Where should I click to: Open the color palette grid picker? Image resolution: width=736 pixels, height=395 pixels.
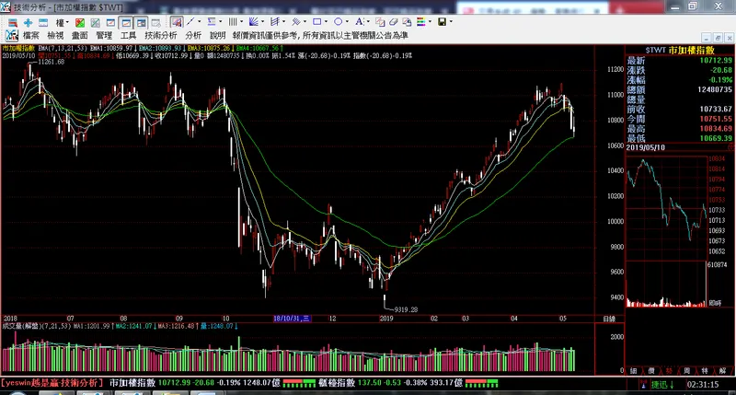click(x=420, y=21)
